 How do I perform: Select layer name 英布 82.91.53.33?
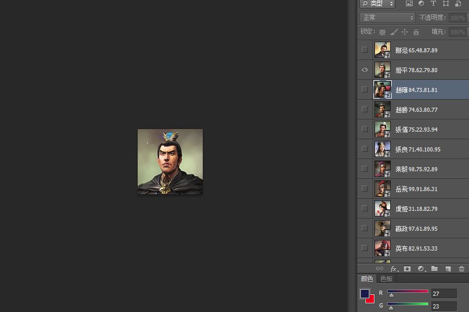[416, 248]
